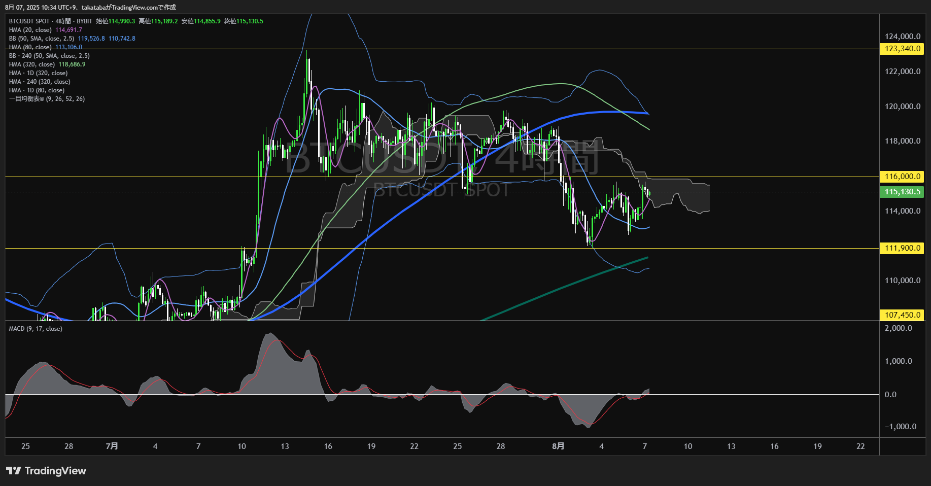The image size is (931, 486).
Task: Click the MACD axis value 2,000.0
Action: 899,328
